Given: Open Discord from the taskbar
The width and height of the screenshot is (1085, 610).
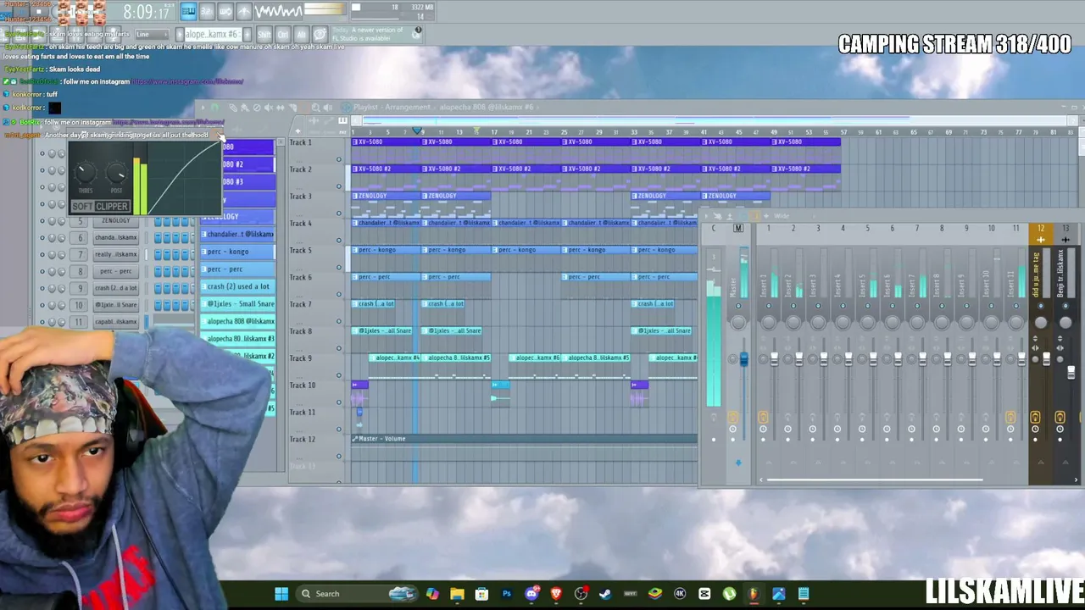Looking at the screenshot, I should click(531, 594).
